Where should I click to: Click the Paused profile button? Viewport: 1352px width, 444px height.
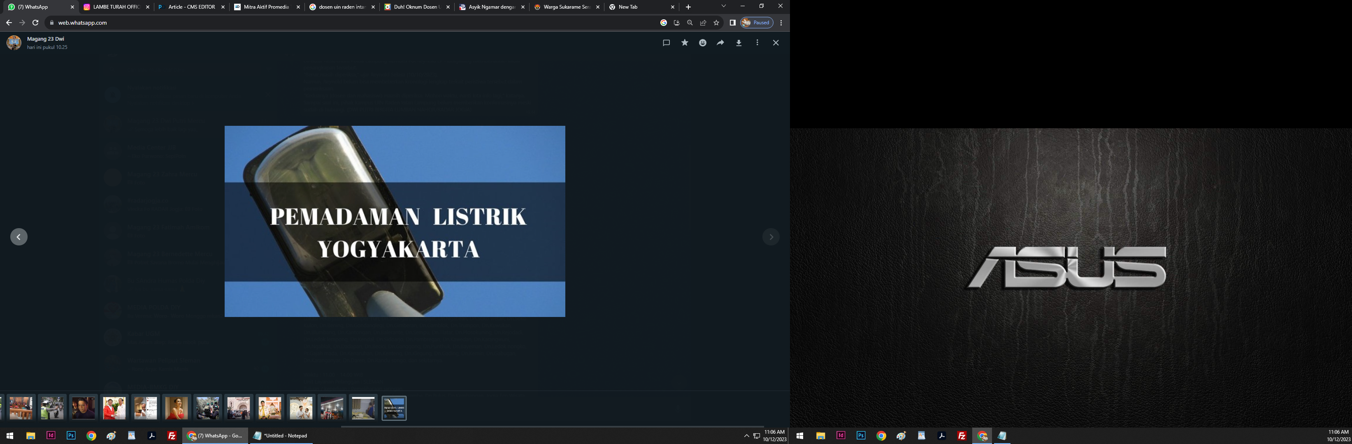pos(756,23)
